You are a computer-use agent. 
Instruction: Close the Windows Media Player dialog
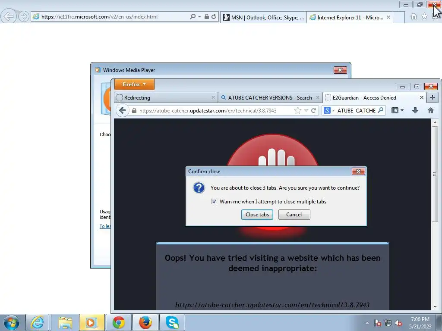(x=340, y=70)
